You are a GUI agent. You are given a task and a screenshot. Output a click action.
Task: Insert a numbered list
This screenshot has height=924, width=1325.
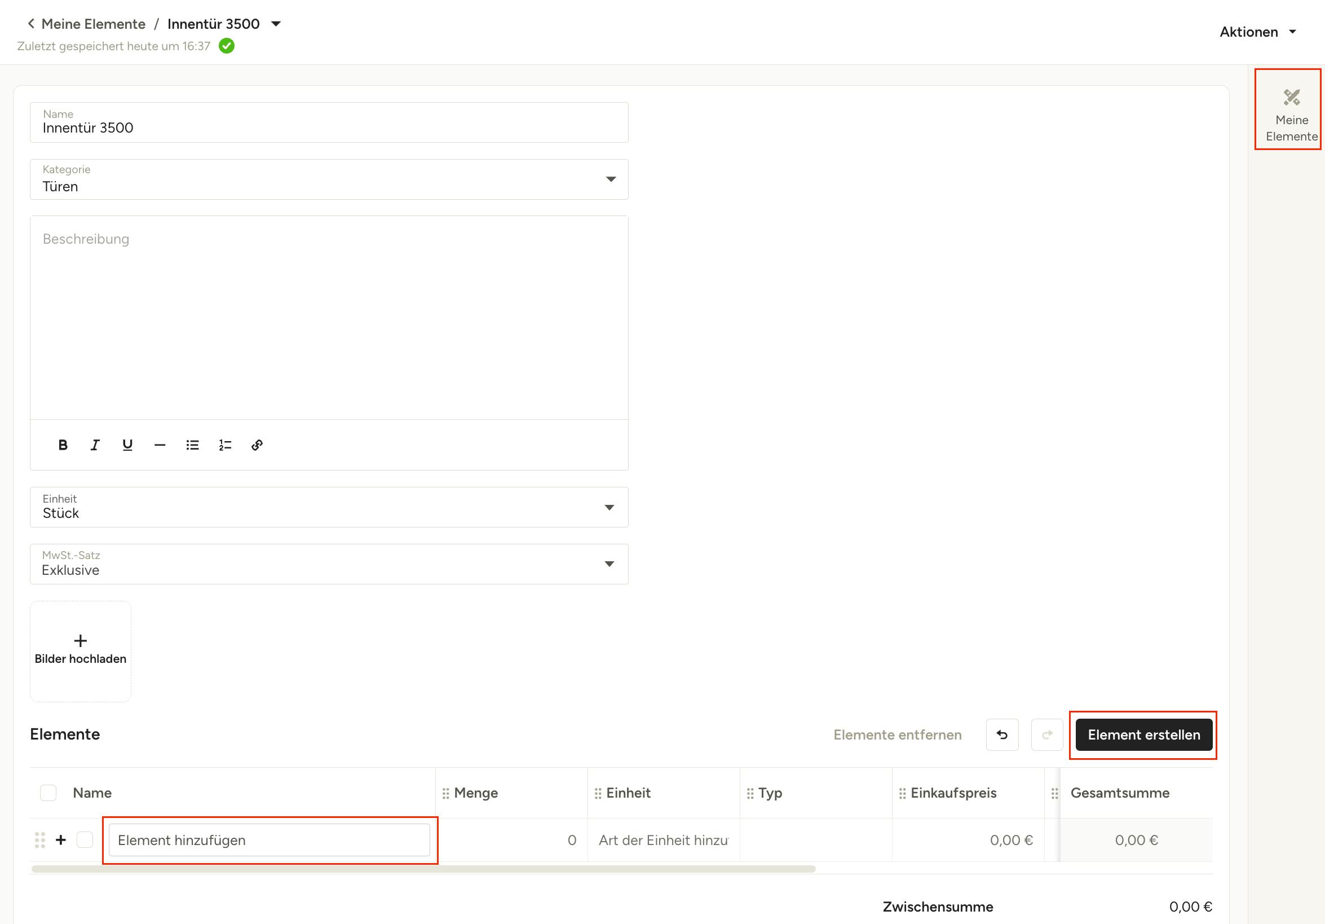[x=225, y=445]
